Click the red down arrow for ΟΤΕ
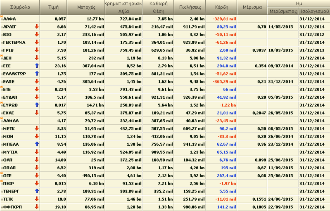 [x=37, y=175]
